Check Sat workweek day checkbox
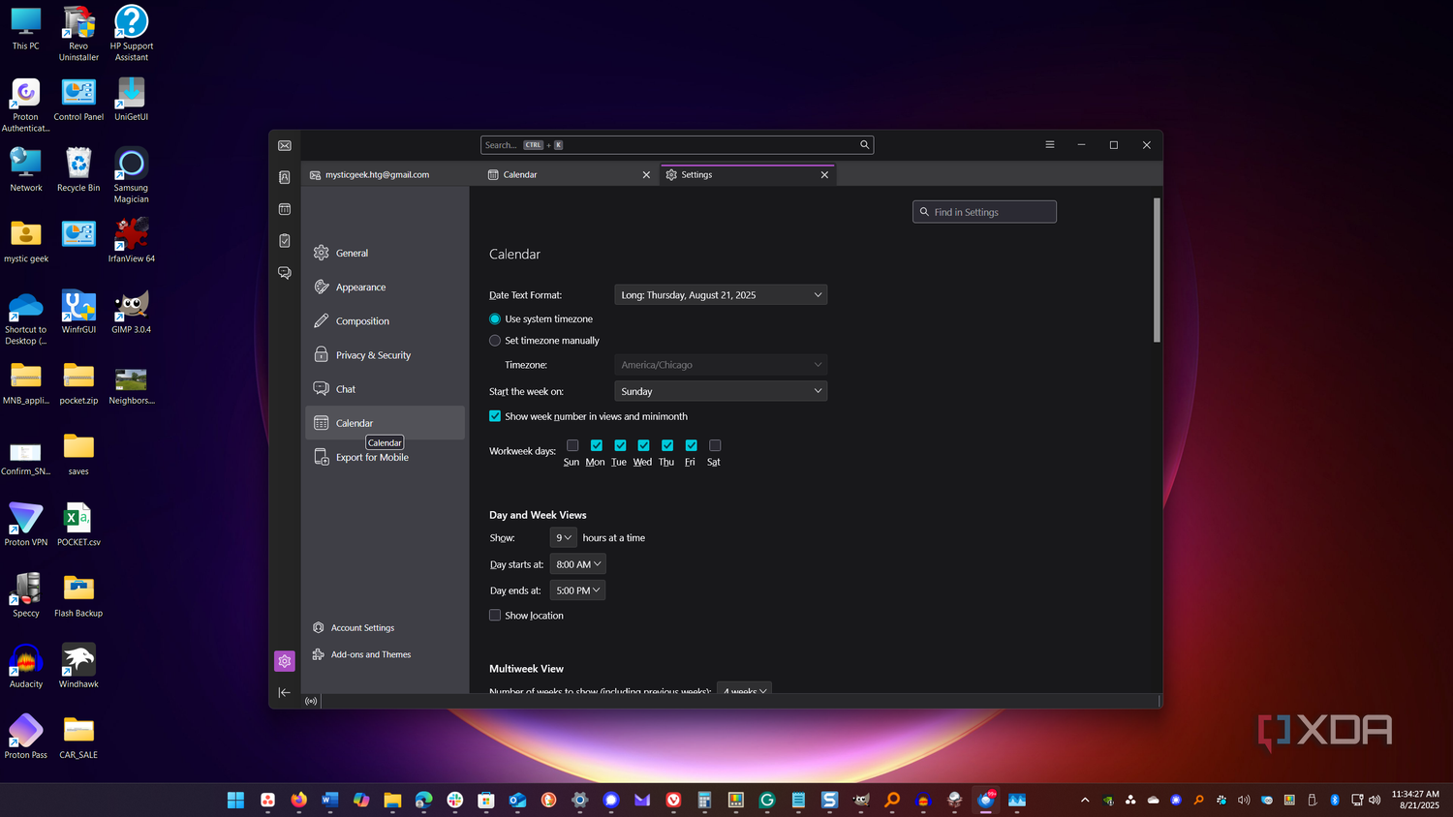This screenshot has height=817, width=1453. point(715,445)
